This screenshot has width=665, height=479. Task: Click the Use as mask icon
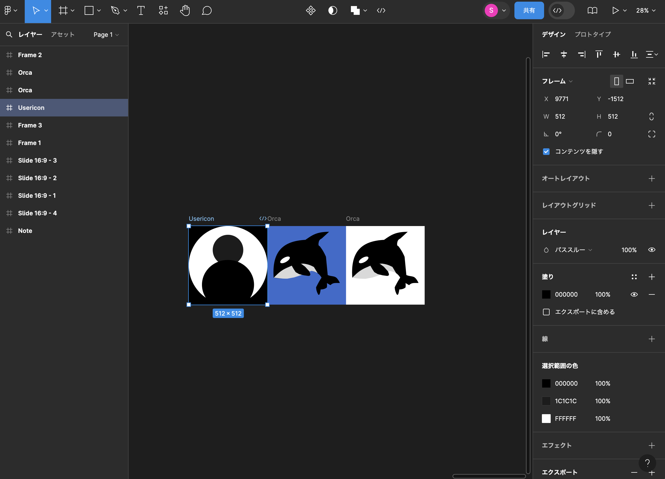[332, 10]
